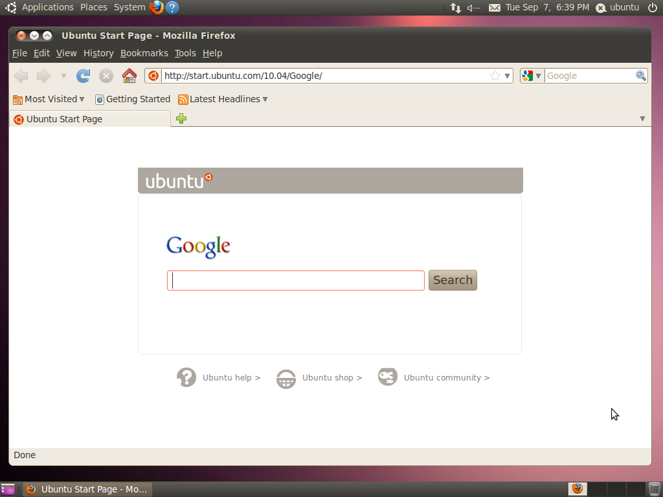Viewport: 663px width, 497px height.
Task: Go to the Home page
Action: pyautogui.click(x=129, y=76)
